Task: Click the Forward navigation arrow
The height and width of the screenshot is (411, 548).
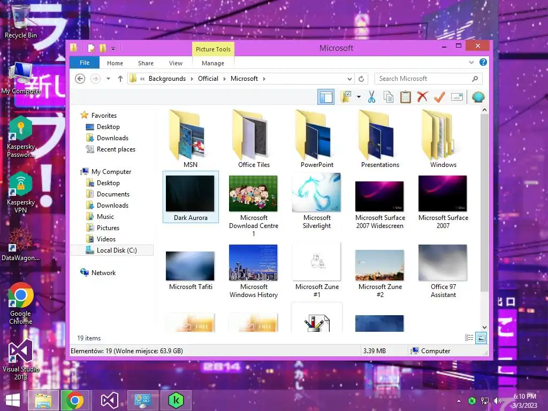Action: coord(95,79)
